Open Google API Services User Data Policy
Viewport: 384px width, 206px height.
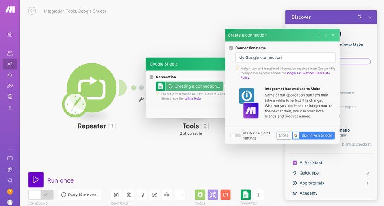308,73
